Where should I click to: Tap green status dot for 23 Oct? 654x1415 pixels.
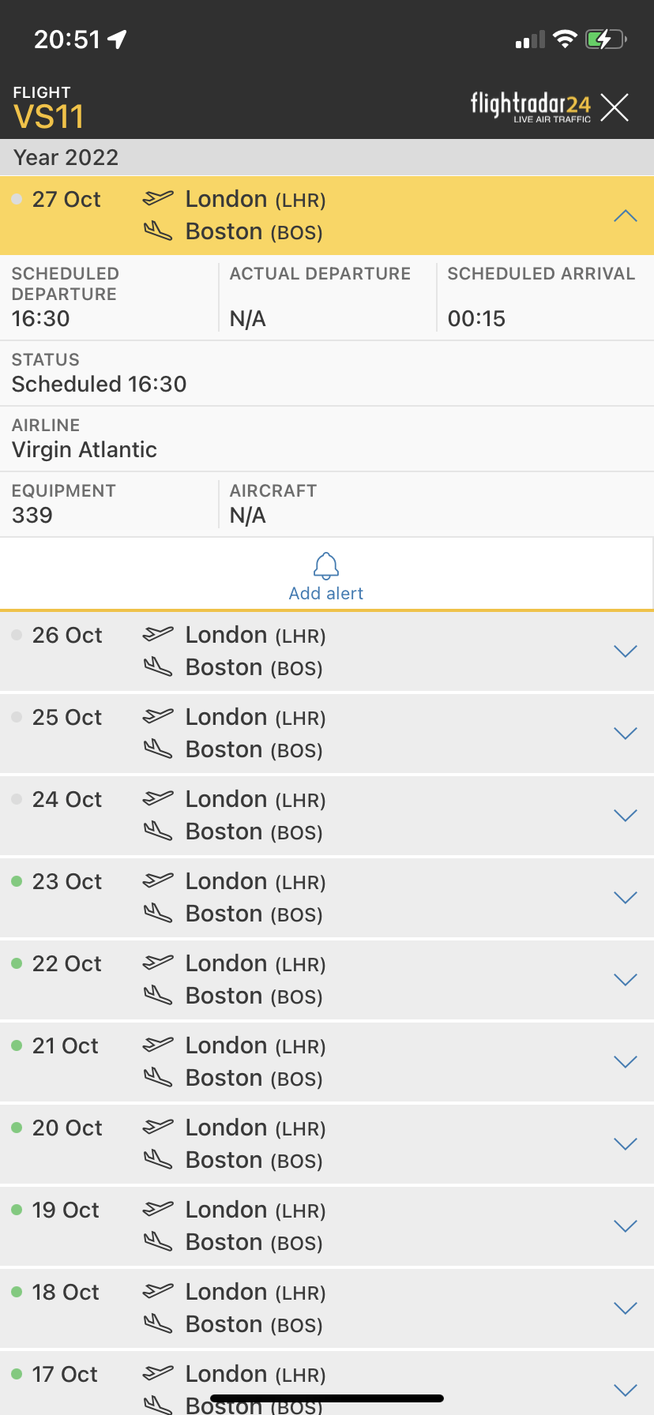coord(17,881)
